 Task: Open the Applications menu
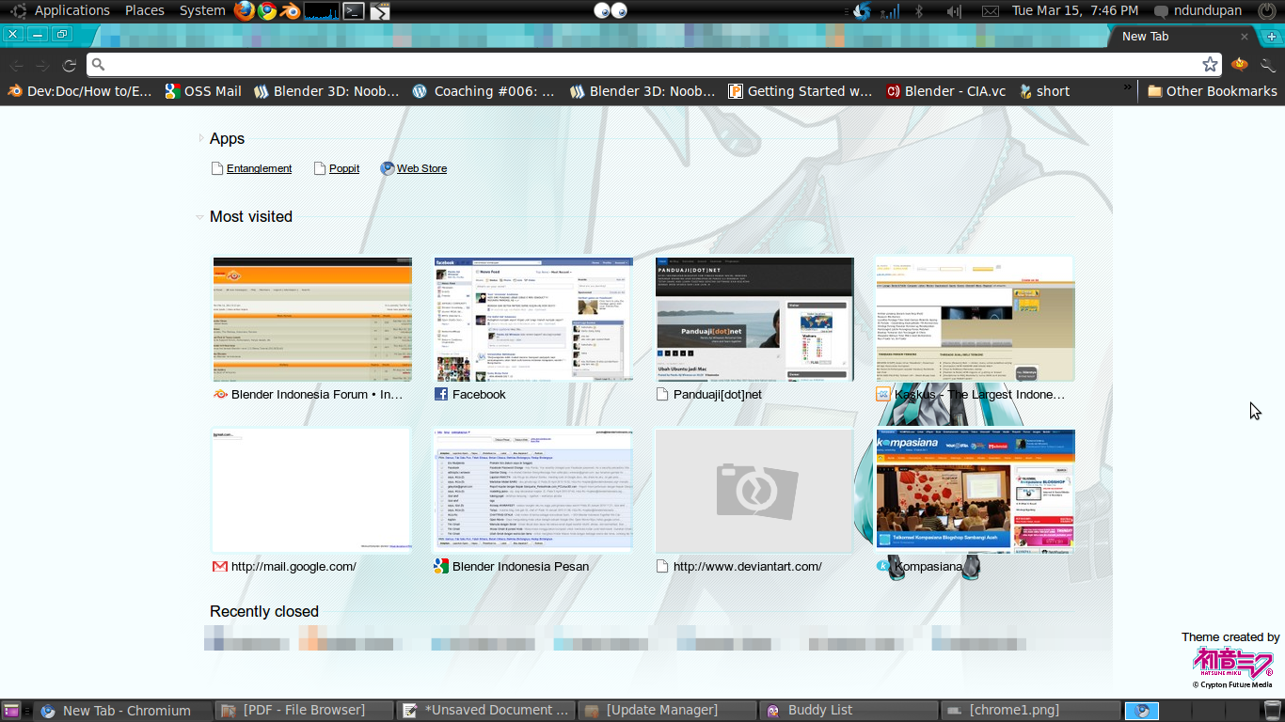click(x=72, y=11)
